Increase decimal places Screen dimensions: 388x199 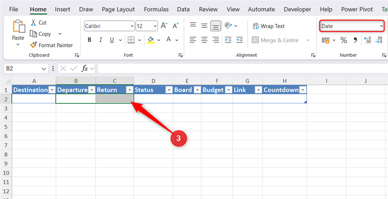point(368,40)
